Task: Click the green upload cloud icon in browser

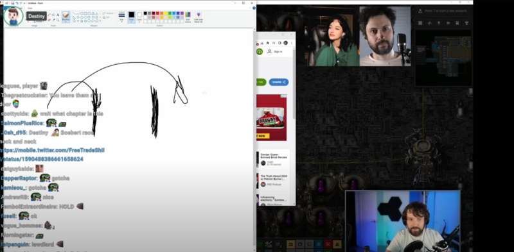Action: pyautogui.click(x=260, y=51)
